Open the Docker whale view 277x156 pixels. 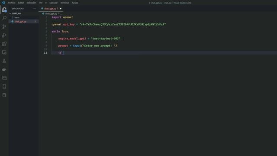point(4,69)
